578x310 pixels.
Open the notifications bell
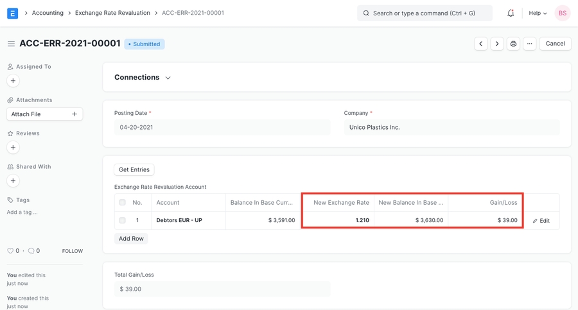[511, 13]
